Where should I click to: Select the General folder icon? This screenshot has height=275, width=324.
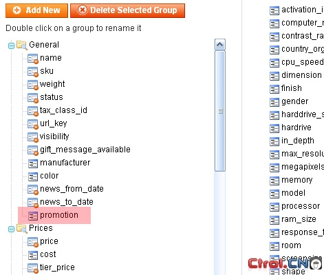pos(22,45)
